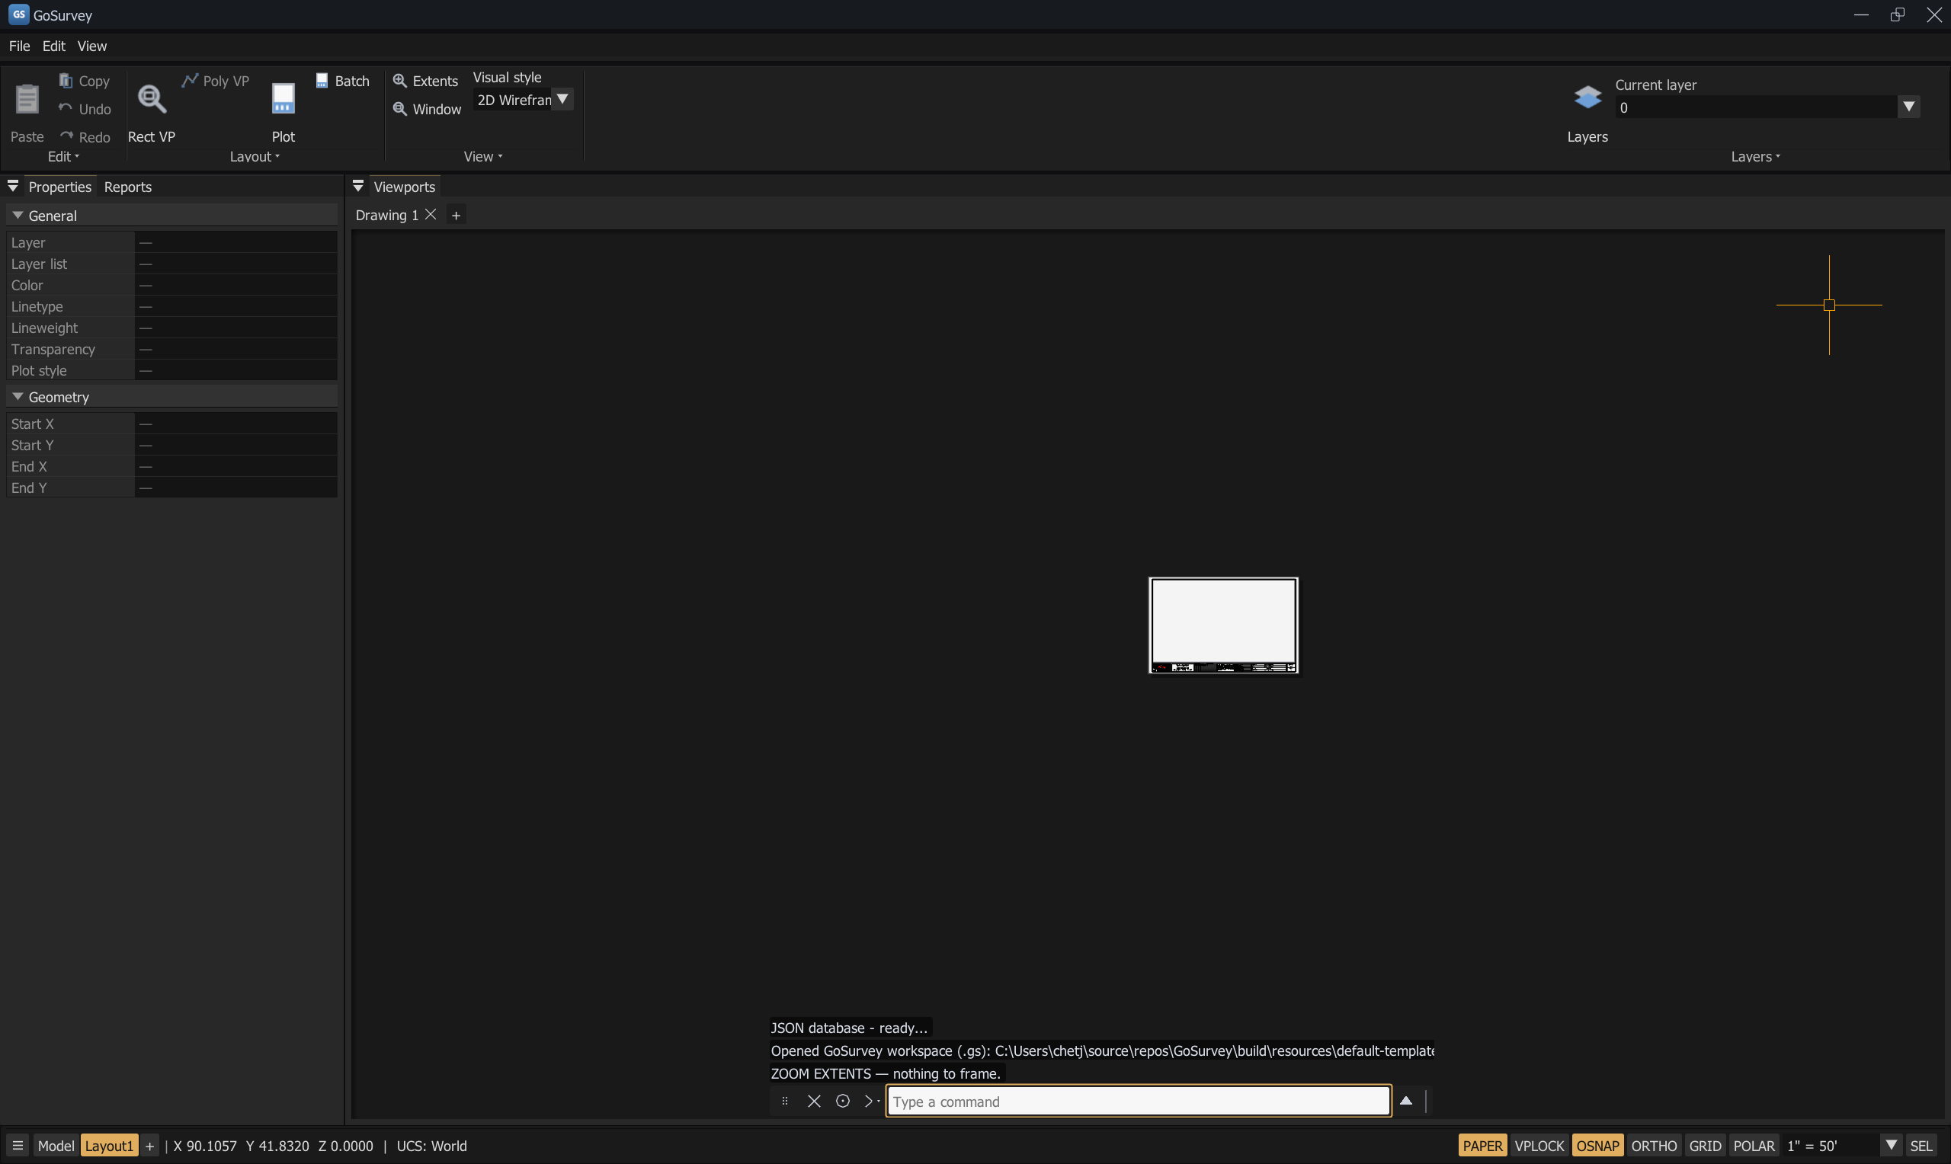Switch to the Properties tab
The image size is (1951, 1164).
pyautogui.click(x=59, y=187)
